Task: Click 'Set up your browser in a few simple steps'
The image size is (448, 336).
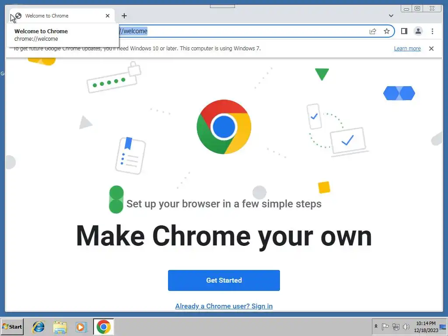Action: click(224, 204)
